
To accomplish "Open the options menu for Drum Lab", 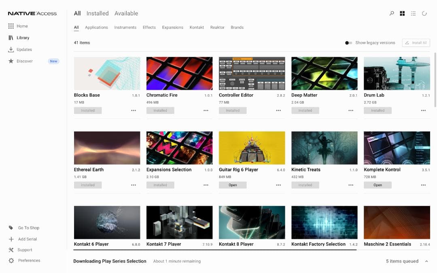I will 423,110.
